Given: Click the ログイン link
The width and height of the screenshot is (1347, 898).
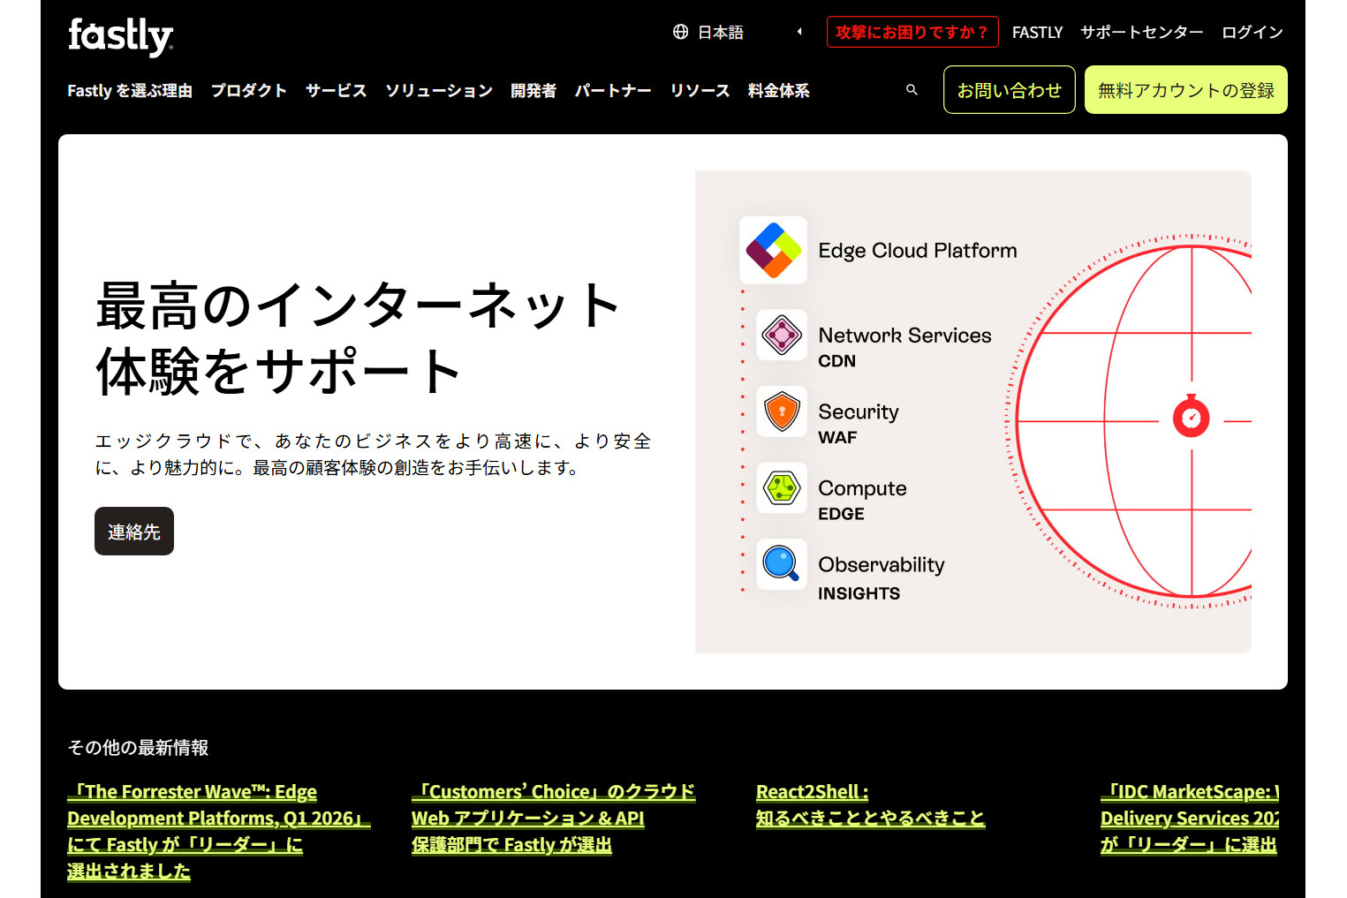Looking at the screenshot, I should (1252, 32).
